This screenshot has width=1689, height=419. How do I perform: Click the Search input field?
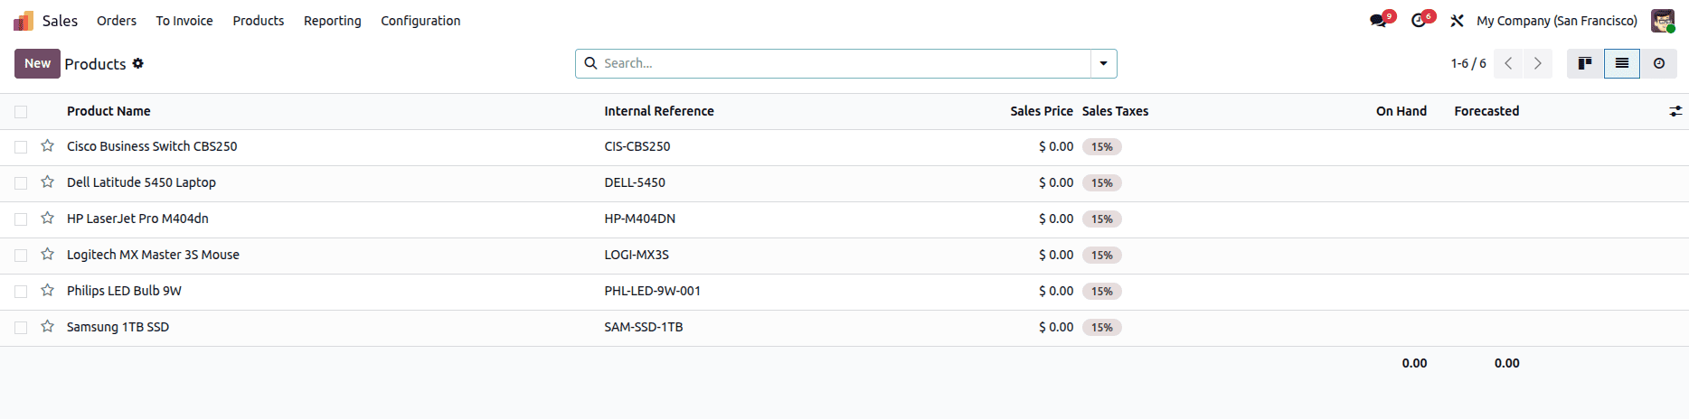pyautogui.click(x=845, y=63)
